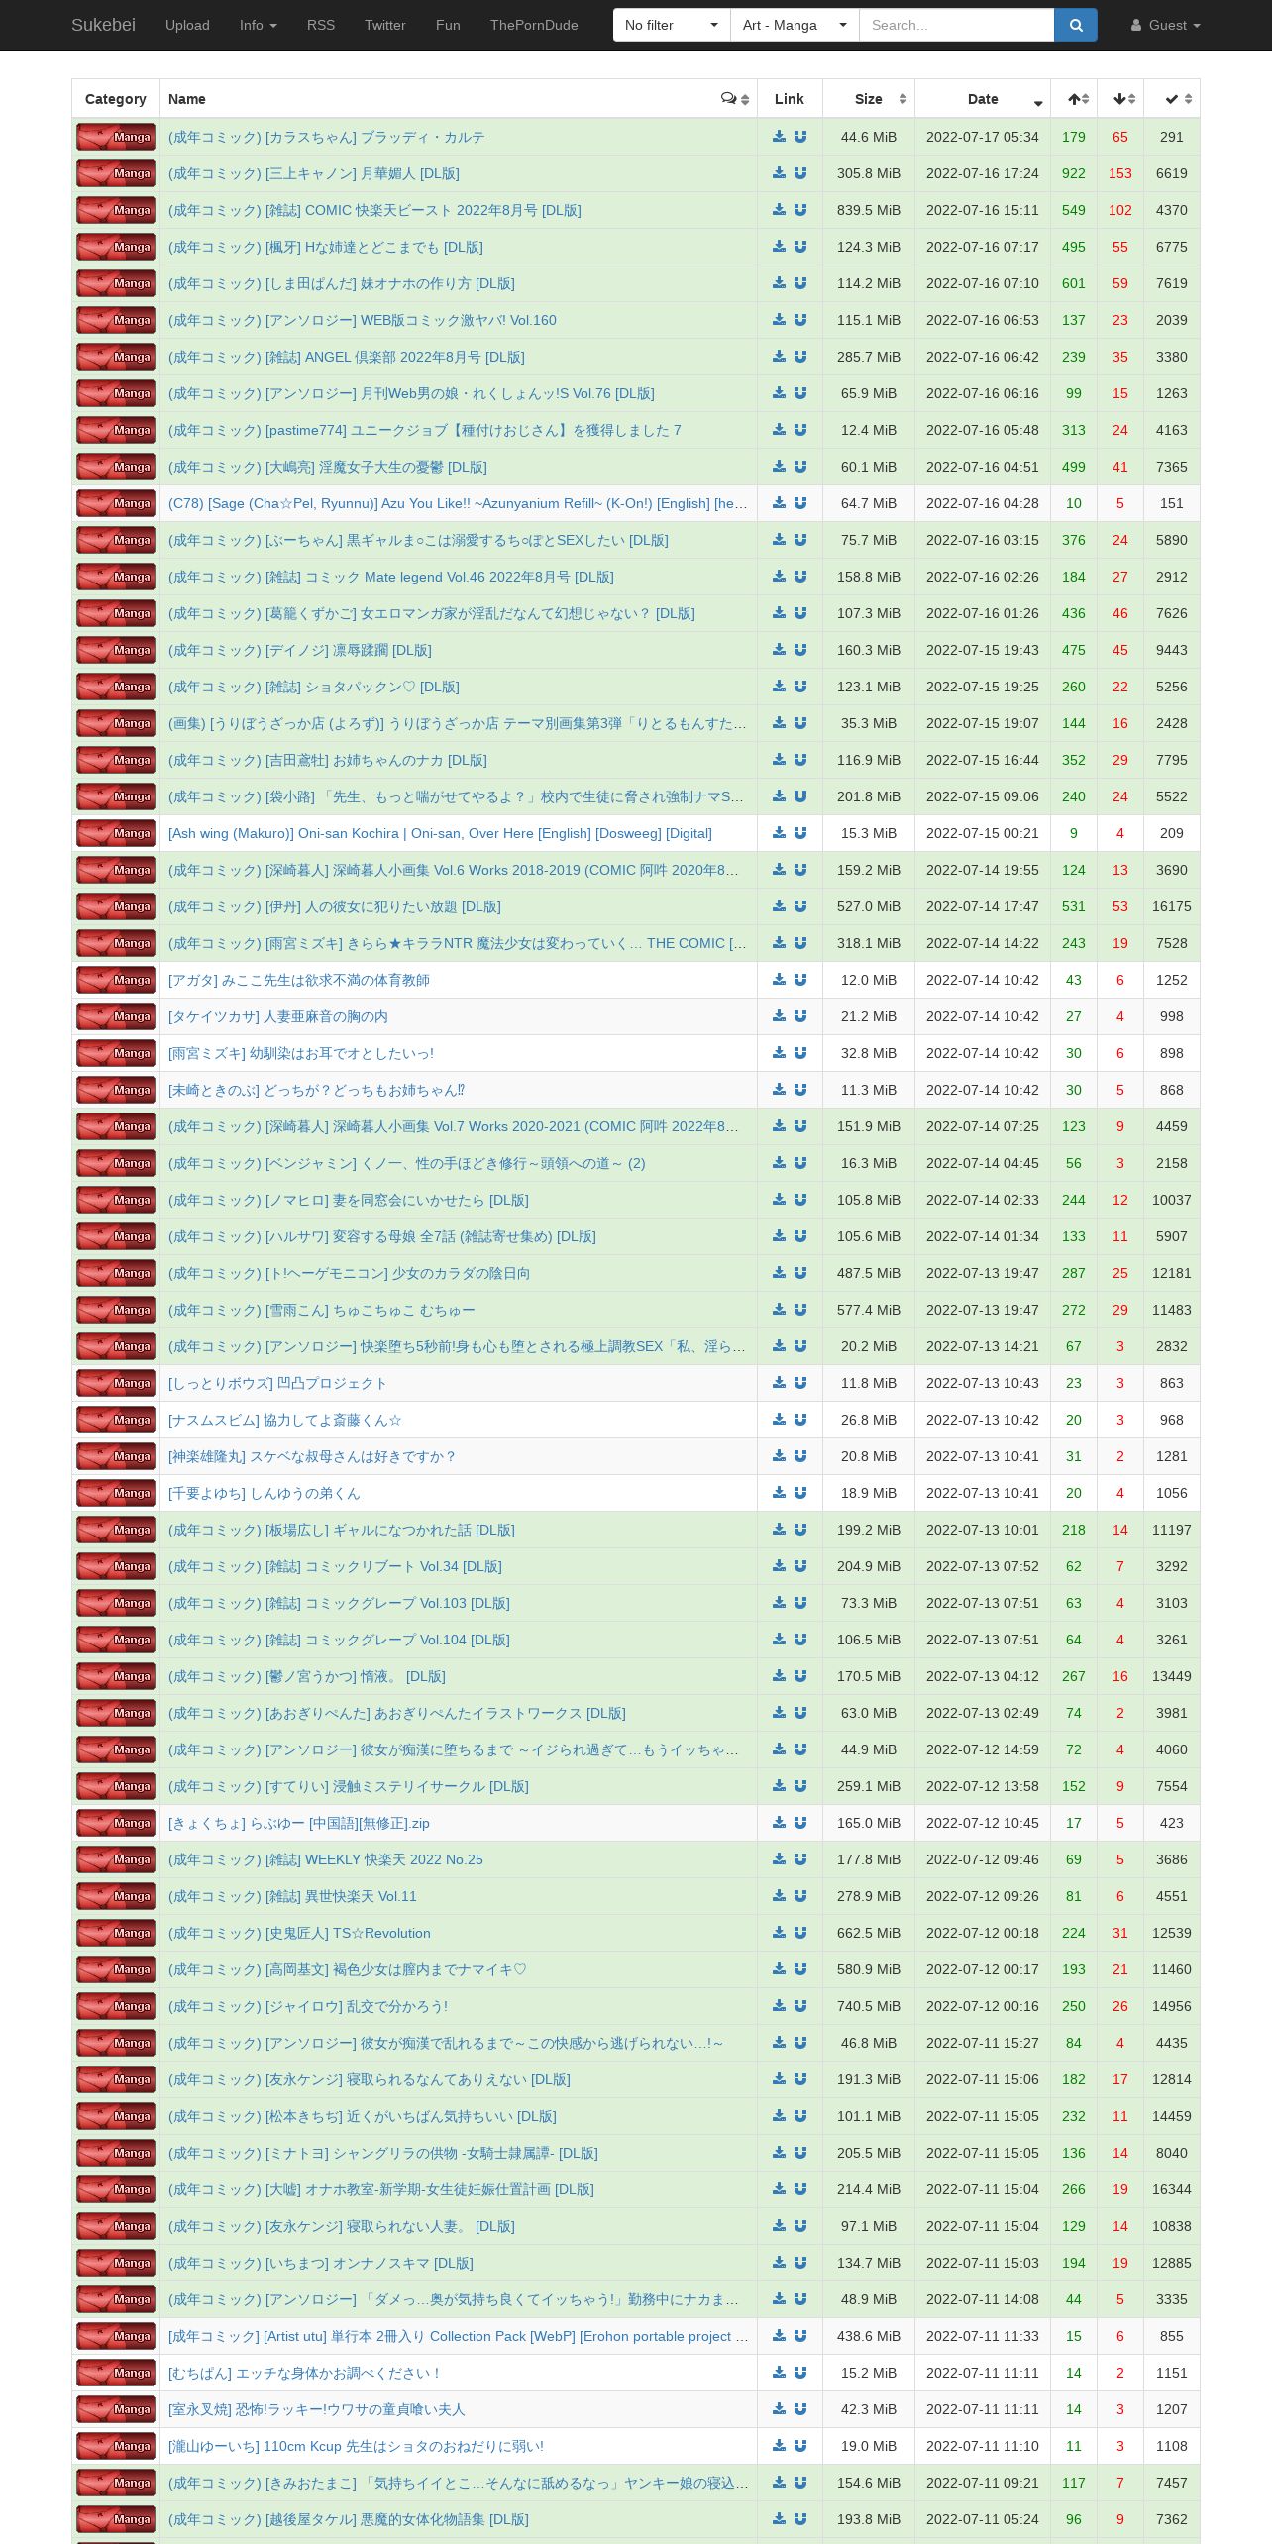Download torrent file for the 124.3 MiB entry

[779, 247]
